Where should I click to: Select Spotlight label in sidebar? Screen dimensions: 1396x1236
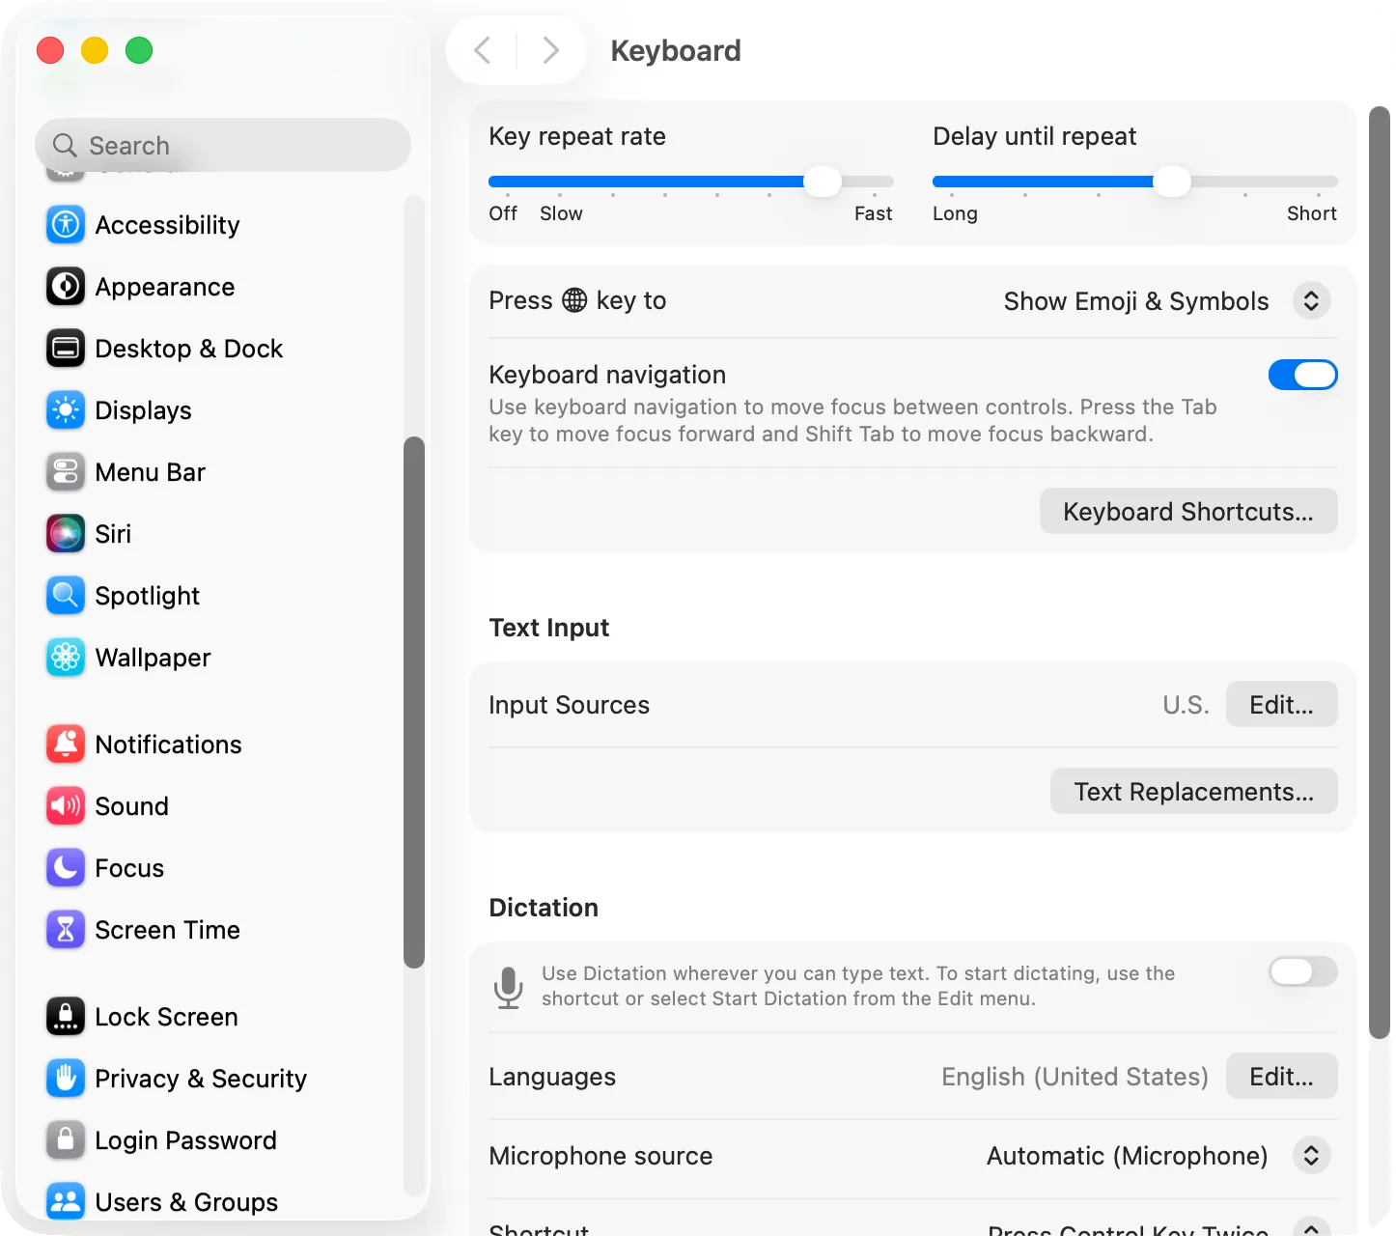(147, 596)
